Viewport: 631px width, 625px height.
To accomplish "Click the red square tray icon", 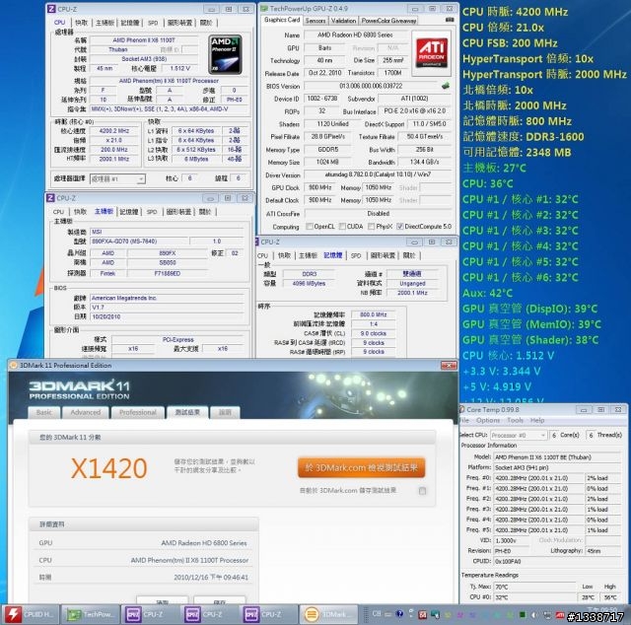I will 423,615.
